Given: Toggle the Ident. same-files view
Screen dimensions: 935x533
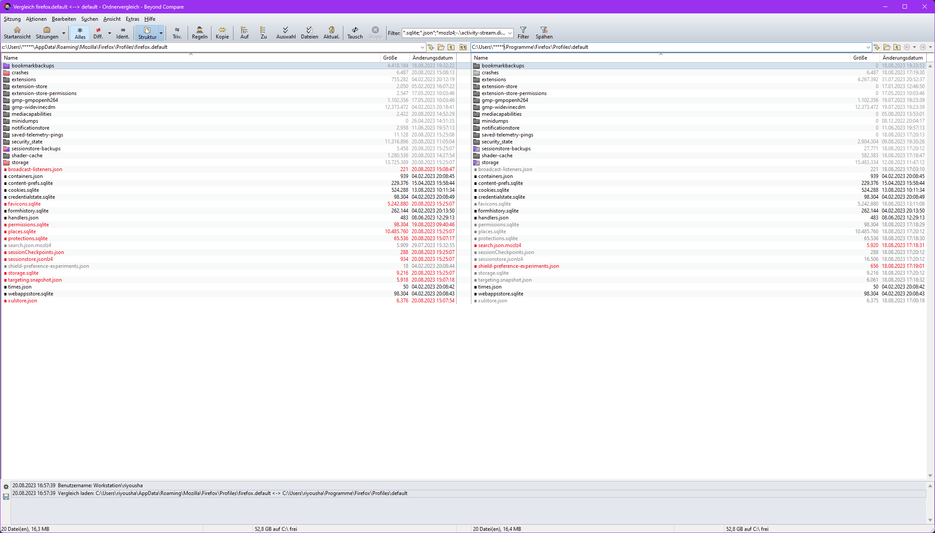Looking at the screenshot, I should pos(123,32).
